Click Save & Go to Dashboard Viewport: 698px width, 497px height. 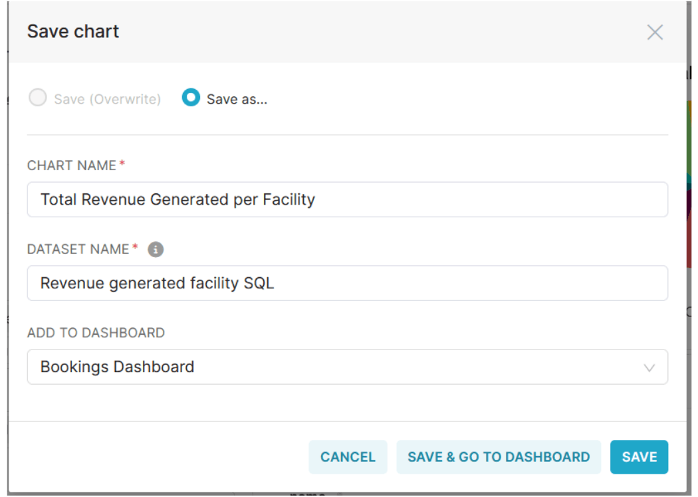499,457
